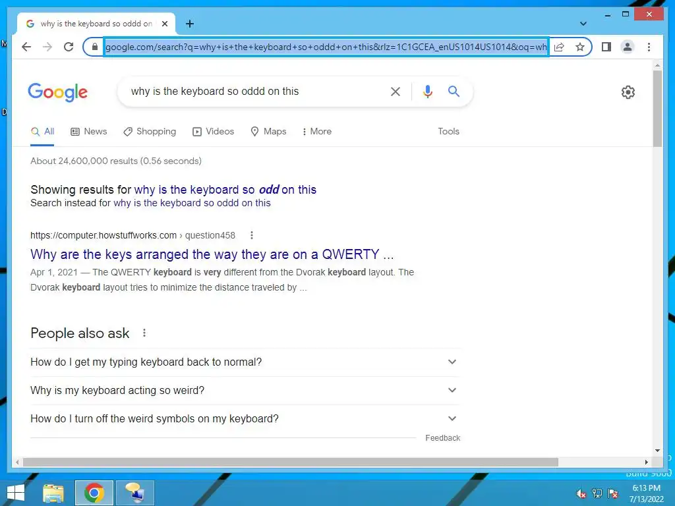Click the Chrome address bar URL

point(326,47)
